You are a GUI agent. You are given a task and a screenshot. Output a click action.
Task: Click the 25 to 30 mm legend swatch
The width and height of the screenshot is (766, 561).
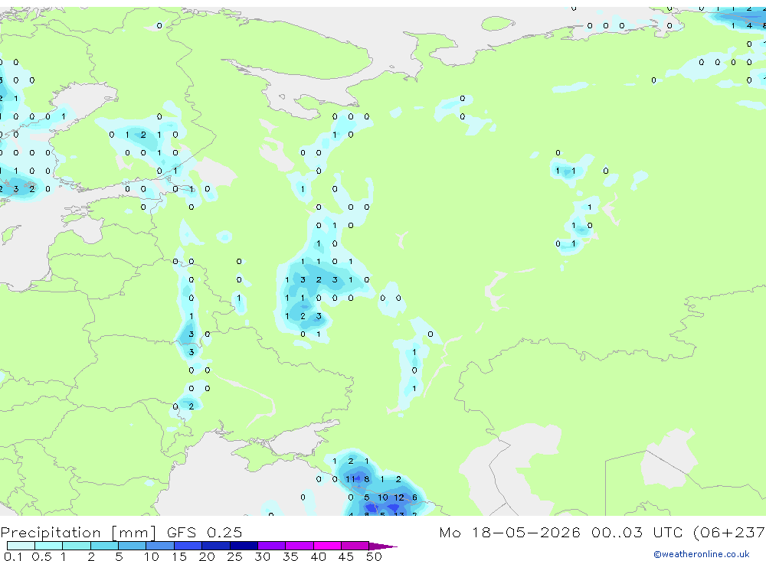coord(244,546)
